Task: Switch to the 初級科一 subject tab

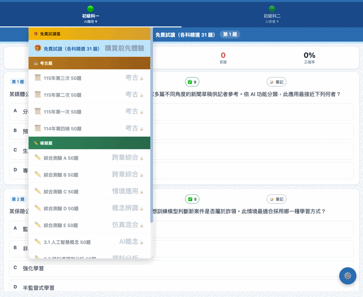Action: (91, 14)
